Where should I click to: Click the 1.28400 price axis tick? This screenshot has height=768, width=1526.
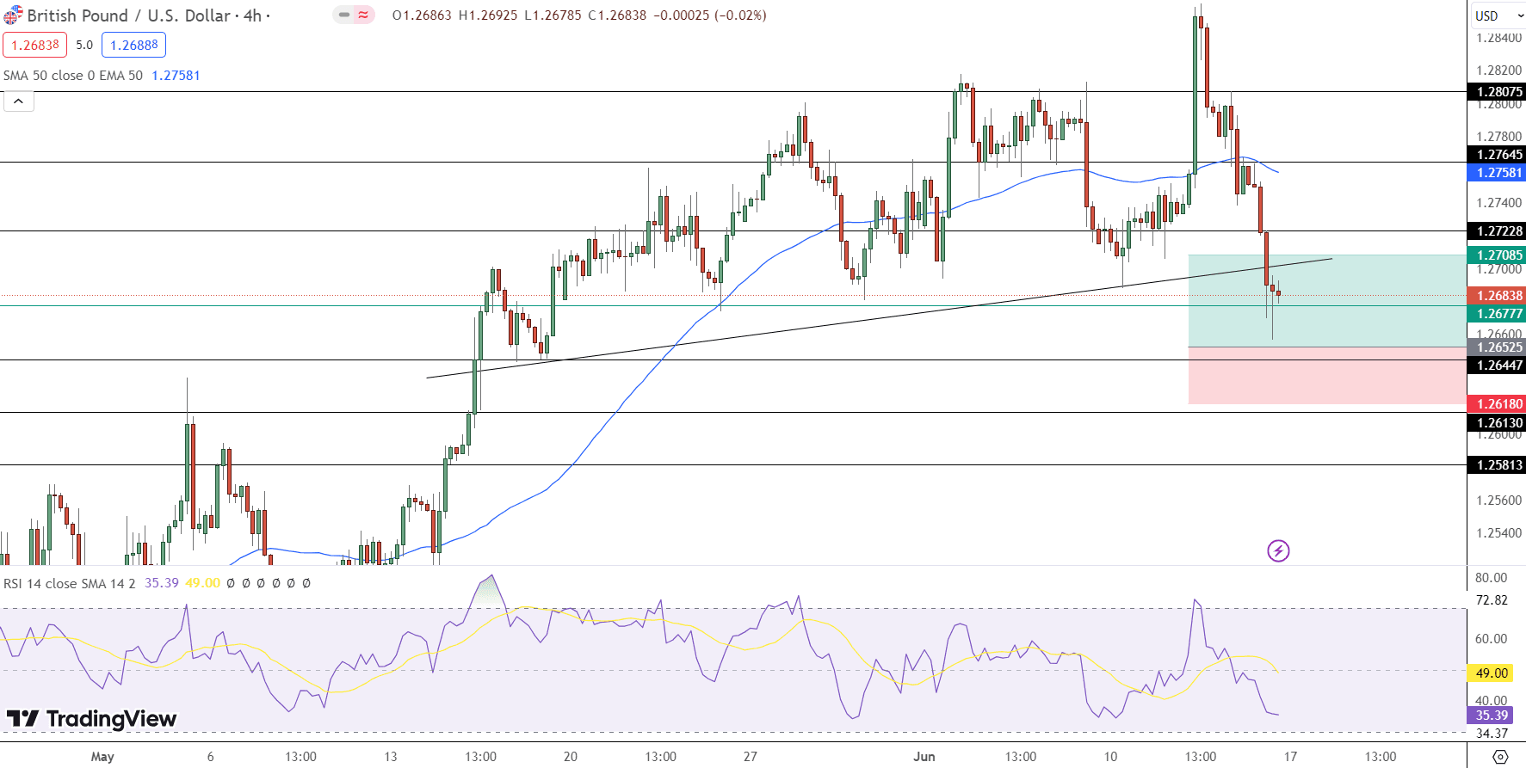pyautogui.click(x=1498, y=38)
